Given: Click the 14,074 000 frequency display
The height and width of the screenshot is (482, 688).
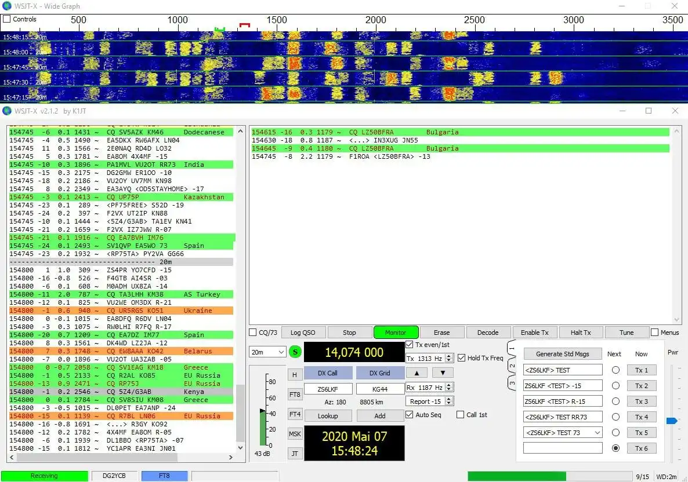Looking at the screenshot, I should [354, 352].
